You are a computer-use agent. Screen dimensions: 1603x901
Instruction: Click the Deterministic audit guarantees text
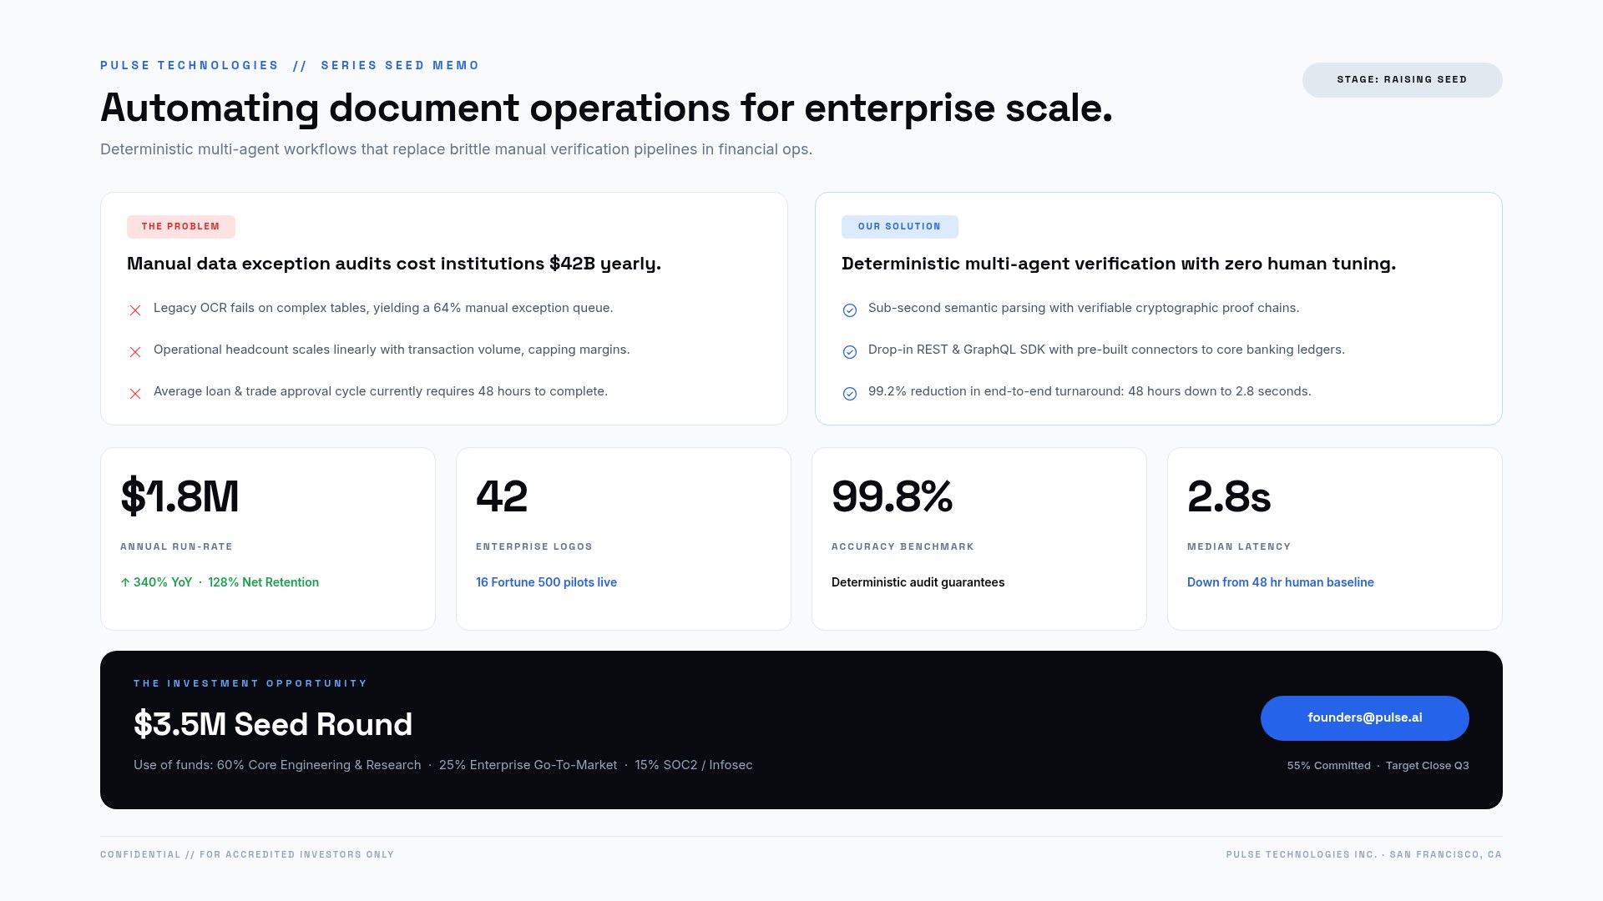[918, 582]
